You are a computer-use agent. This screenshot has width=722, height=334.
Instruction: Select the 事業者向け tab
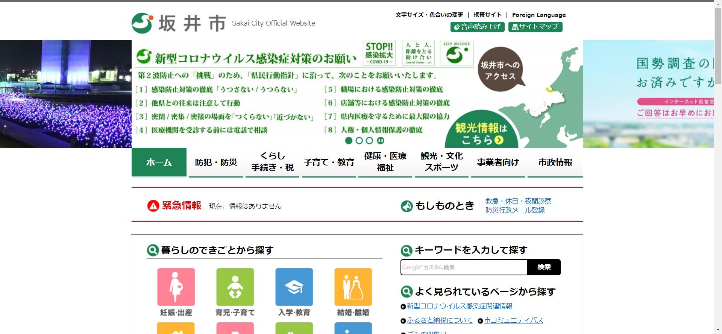pos(498,162)
